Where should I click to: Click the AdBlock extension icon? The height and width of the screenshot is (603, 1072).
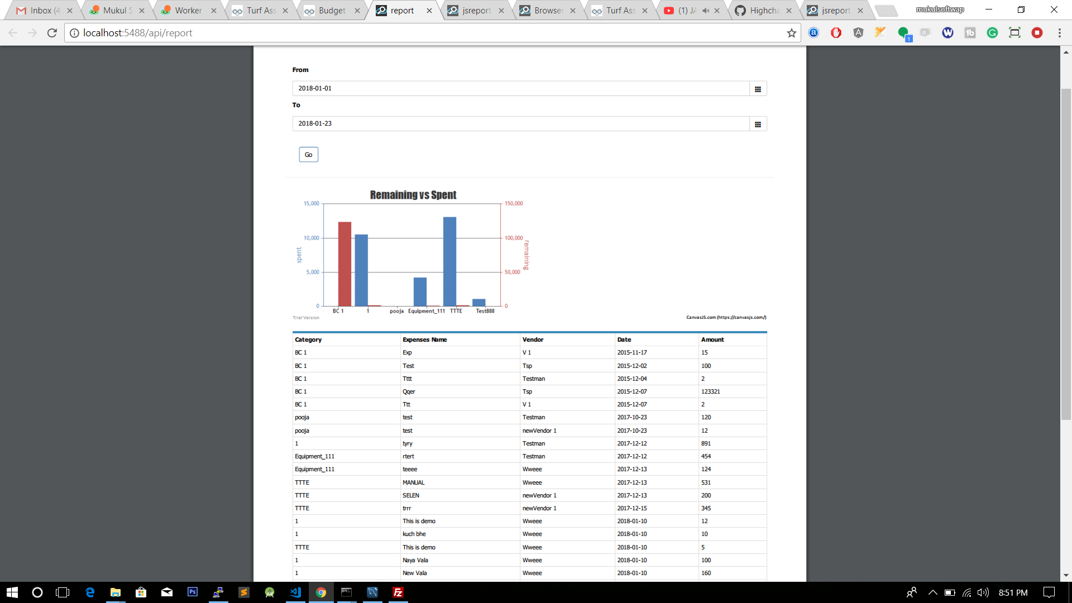coord(836,33)
